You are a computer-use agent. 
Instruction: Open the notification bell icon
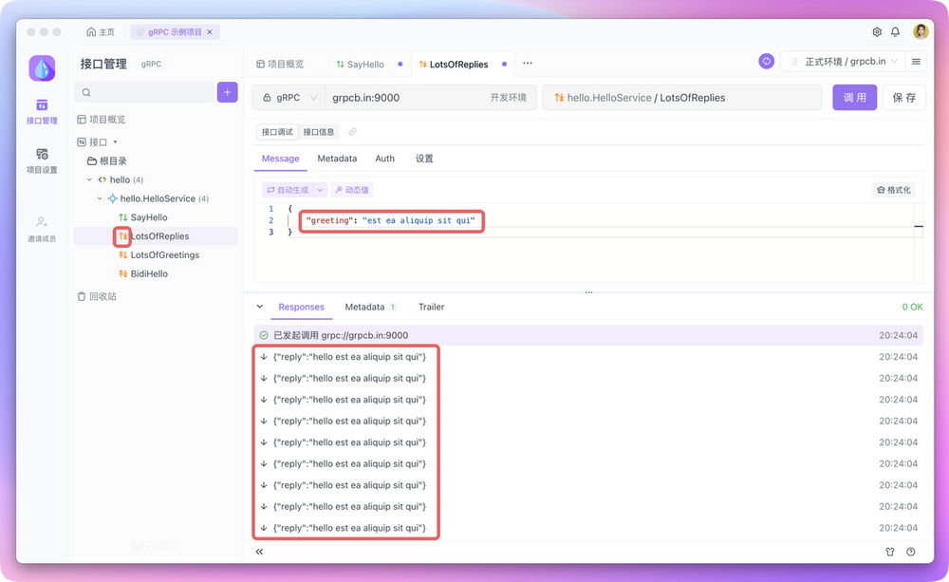(895, 31)
